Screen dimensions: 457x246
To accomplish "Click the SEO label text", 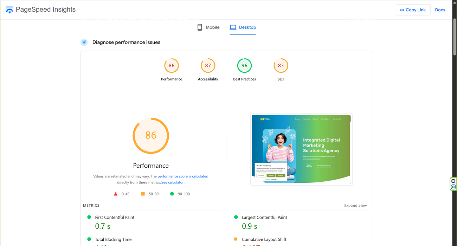I will 281,79.
